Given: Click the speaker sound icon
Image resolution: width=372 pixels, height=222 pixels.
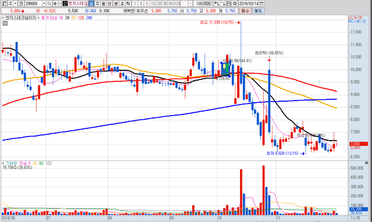Looking at the screenshot, I should pyautogui.click(x=55, y=3).
